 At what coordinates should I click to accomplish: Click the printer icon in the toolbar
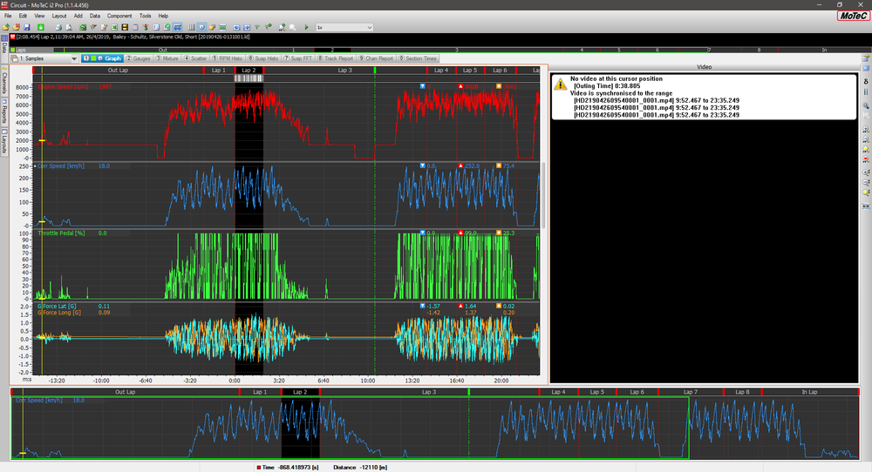pyautogui.click(x=58, y=27)
